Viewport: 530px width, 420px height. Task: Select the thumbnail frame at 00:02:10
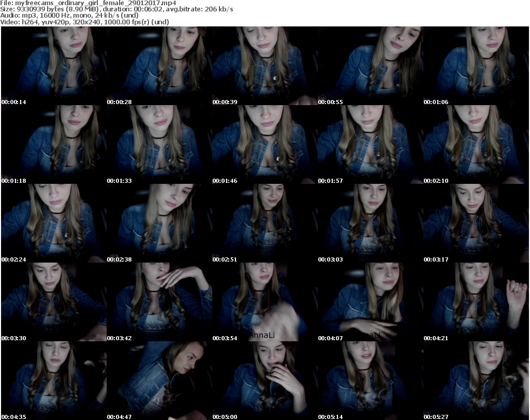click(x=476, y=144)
